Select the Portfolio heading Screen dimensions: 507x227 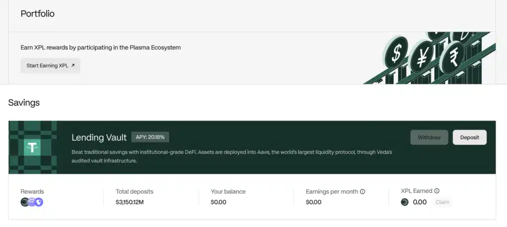coord(38,14)
